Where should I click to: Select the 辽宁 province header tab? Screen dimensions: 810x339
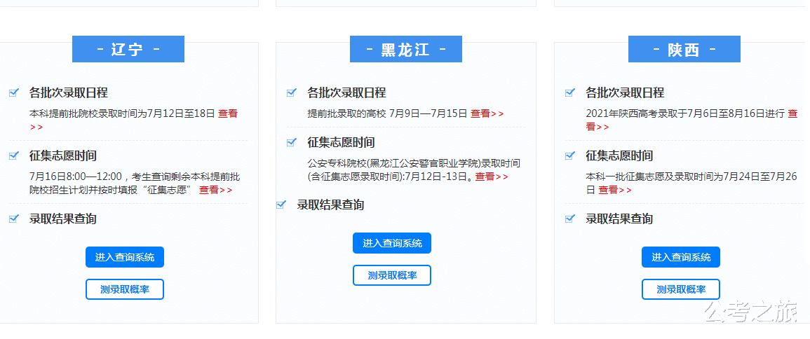tap(128, 49)
